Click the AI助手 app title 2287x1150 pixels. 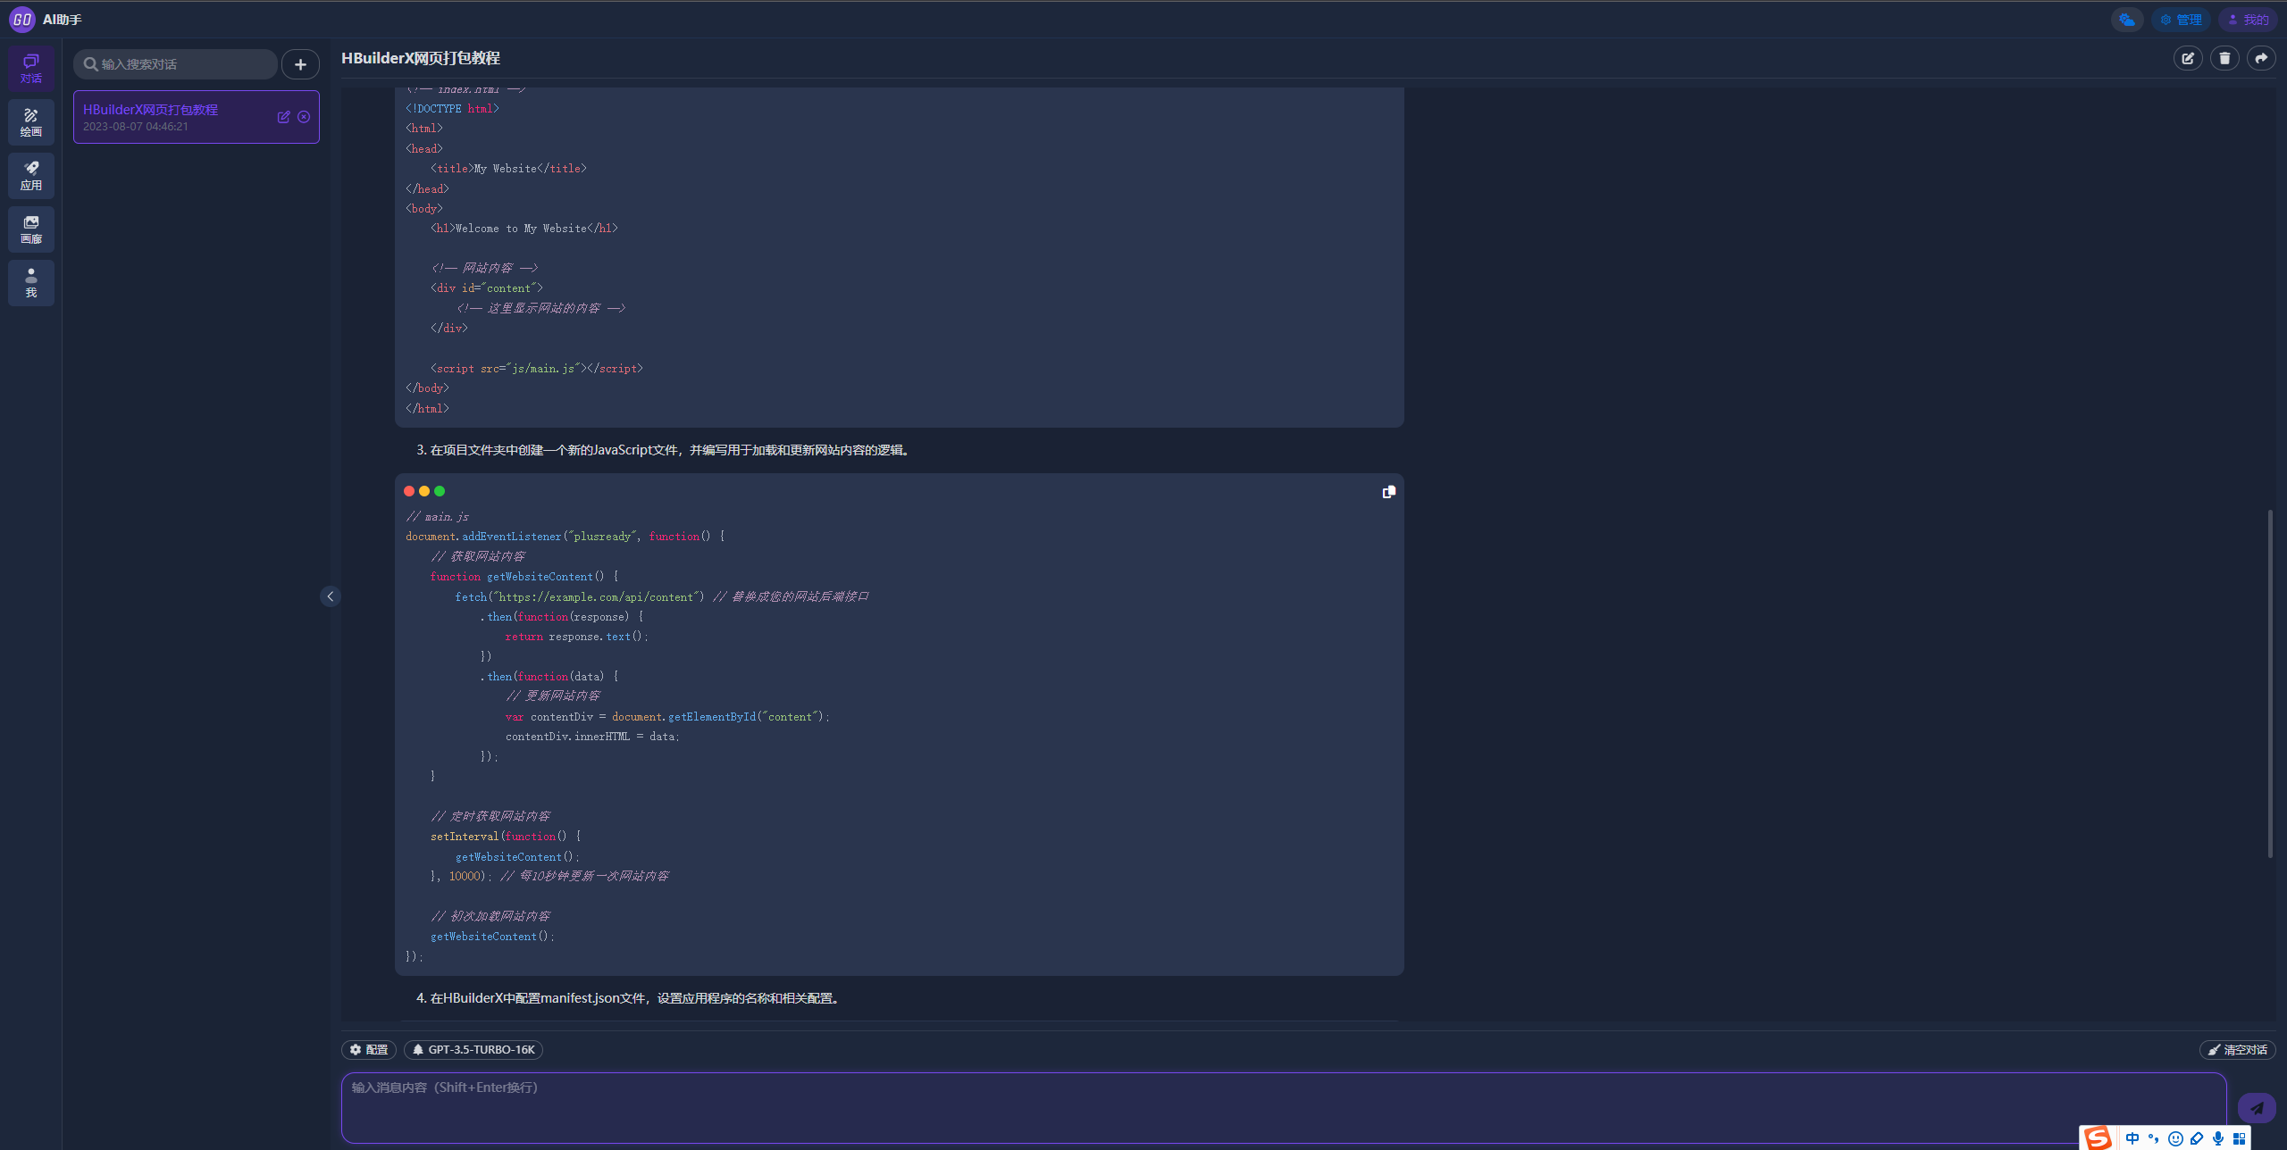coord(63,20)
